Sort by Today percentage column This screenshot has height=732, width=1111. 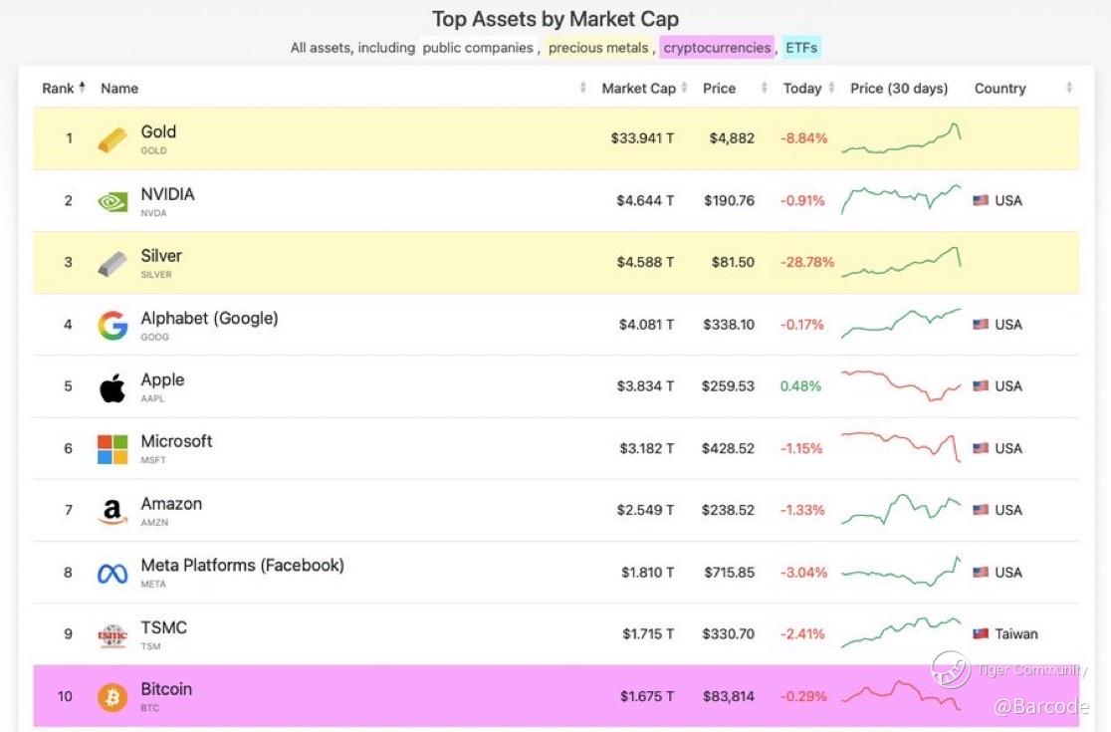802,89
